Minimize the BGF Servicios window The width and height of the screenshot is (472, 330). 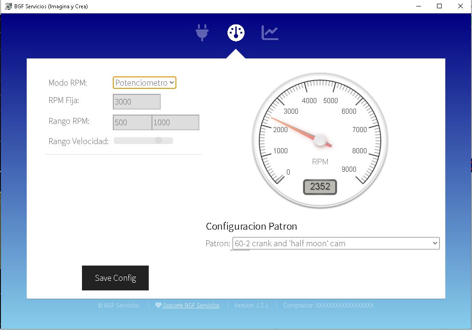pyautogui.click(x=419, y=6)
